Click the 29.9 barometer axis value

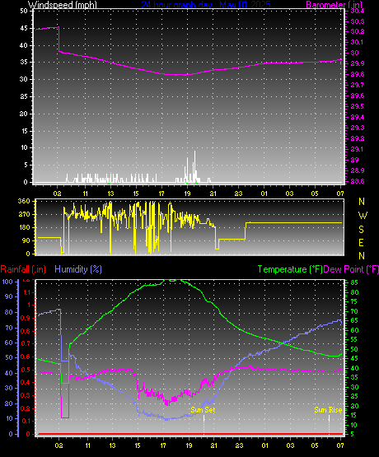[x=357, y=63]
